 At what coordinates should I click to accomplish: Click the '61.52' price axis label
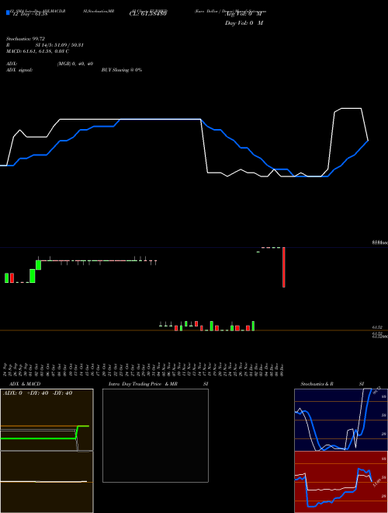pos(377,327)
